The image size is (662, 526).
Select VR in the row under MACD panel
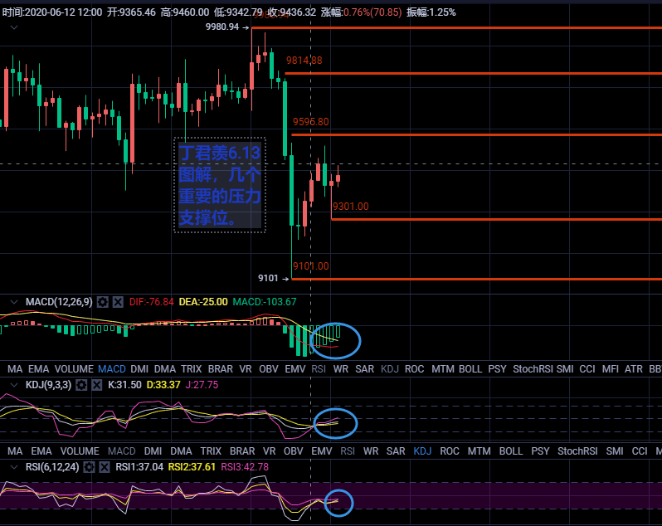(x=246, y=369)
